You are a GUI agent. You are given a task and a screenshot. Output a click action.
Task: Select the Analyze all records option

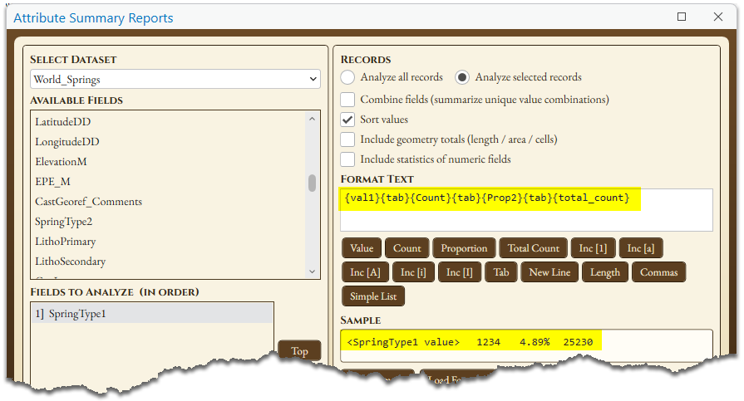click(x=347, y=77)
